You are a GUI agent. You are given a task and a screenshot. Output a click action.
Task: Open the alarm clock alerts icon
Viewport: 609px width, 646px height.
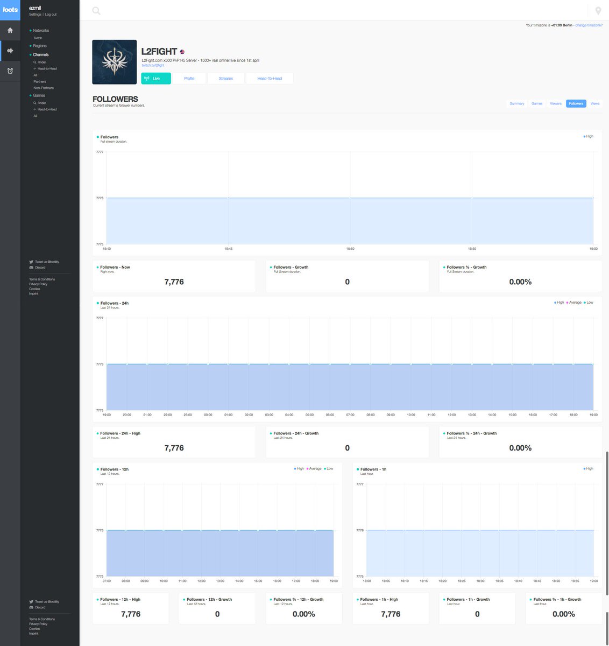pyautogui.click(x=10, y=71)
